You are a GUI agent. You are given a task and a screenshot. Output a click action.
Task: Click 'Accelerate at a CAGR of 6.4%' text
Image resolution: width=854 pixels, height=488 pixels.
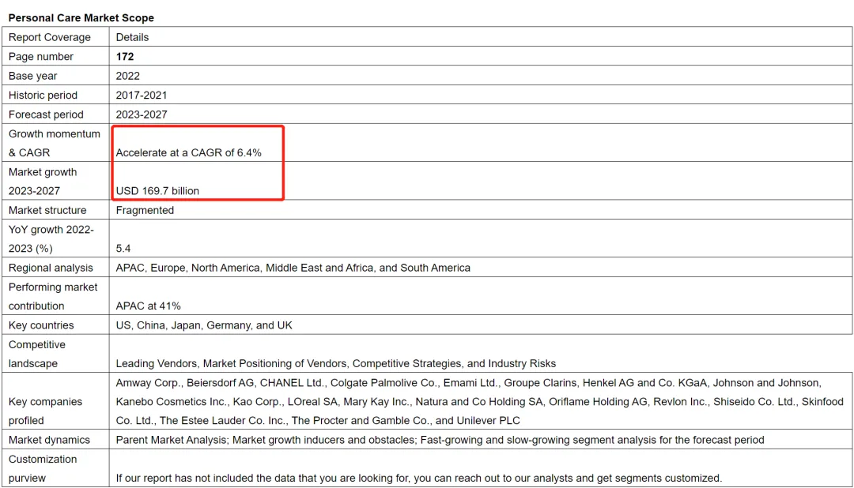click(188, 152)
